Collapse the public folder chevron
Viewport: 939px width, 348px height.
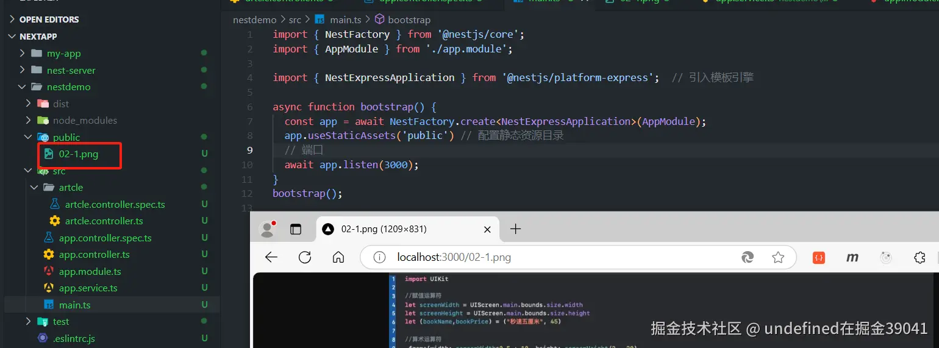28,137
